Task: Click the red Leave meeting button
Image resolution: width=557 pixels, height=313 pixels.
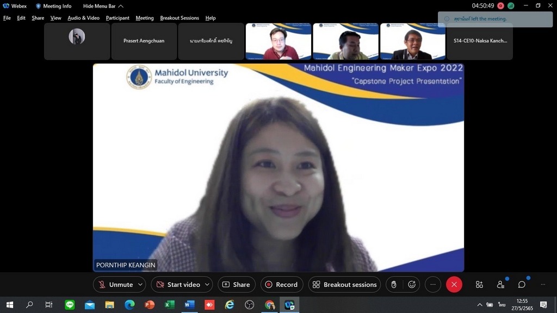Action: (x=454, y=284)
